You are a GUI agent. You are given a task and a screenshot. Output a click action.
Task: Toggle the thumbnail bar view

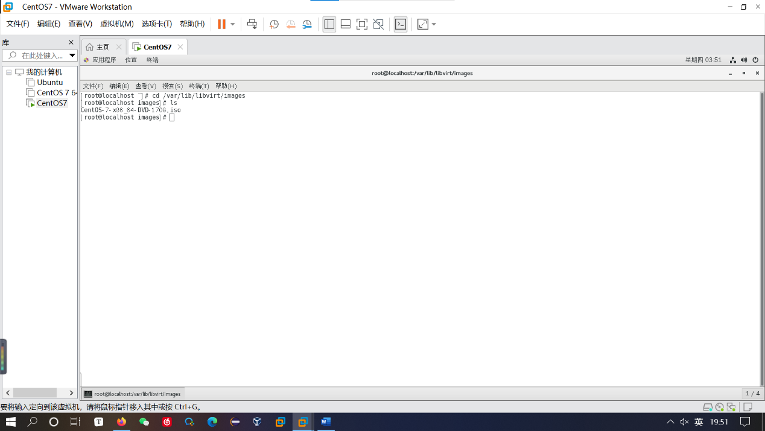coord(346,24)
